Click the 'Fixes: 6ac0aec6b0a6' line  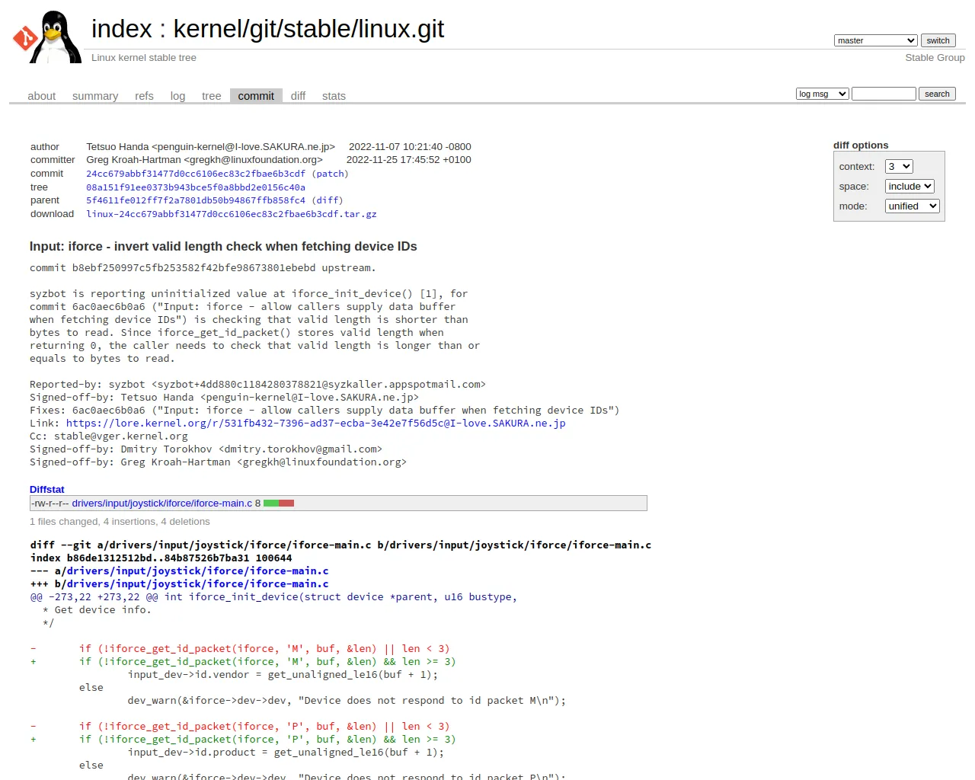(x=324, y=411)
